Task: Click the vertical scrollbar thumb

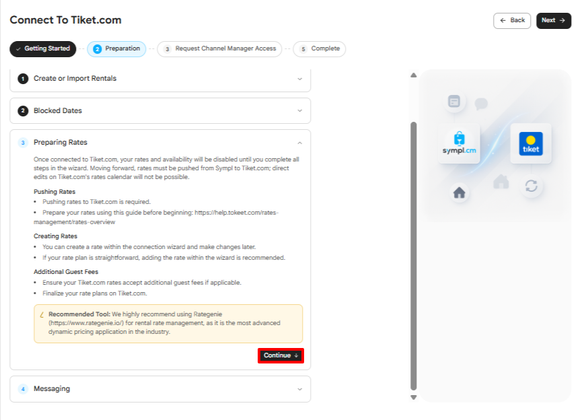Action: click(x=413, y=256)
